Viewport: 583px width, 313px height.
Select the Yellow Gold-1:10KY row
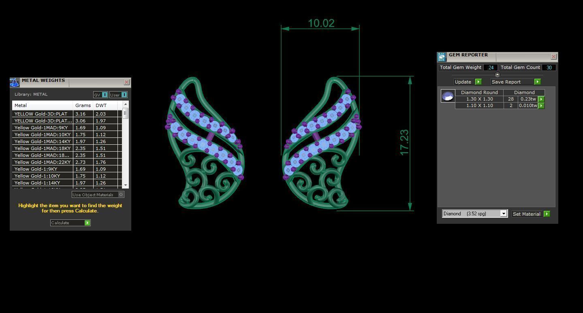click(x=67, y=176)
